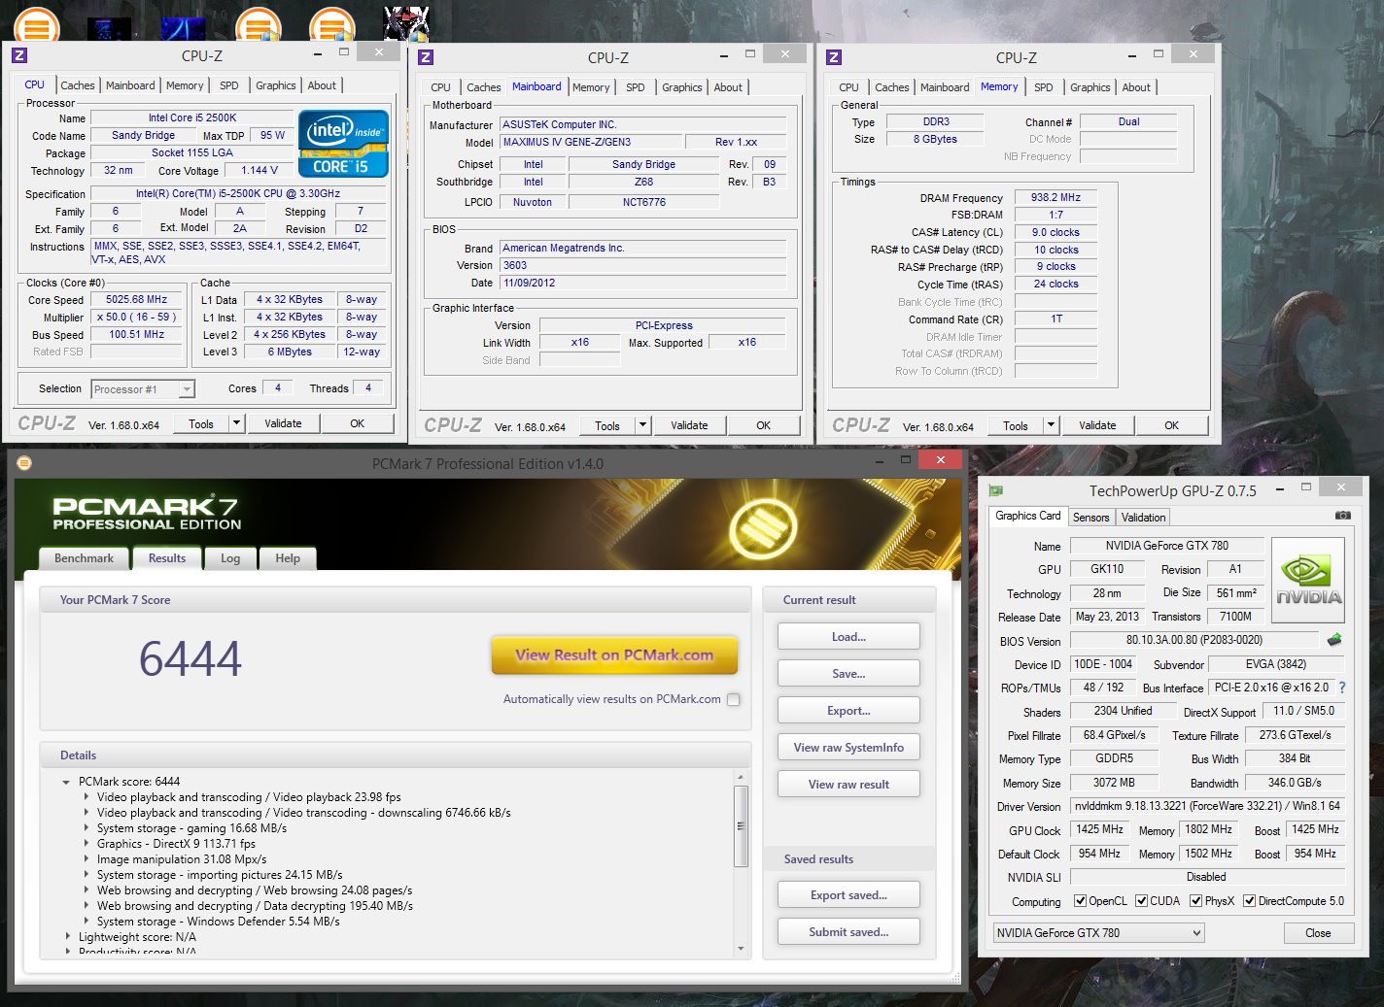Open Tools dropdown arrow in CPU-Z Mainboard window
This screenshot has width=1384, height=1007.
tap(642, 425)
